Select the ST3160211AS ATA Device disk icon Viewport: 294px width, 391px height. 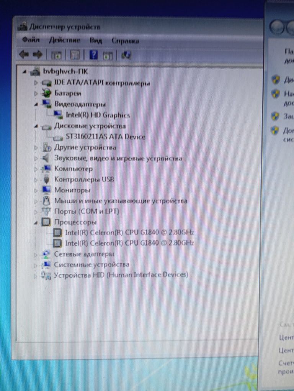[x=58, y=137]
